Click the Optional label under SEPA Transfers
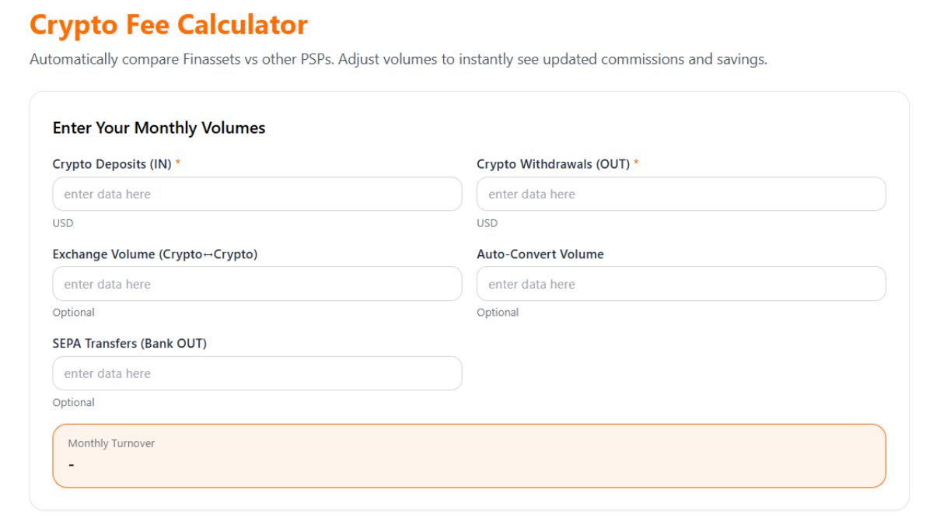933x525 pixels. tap(73, 402)
